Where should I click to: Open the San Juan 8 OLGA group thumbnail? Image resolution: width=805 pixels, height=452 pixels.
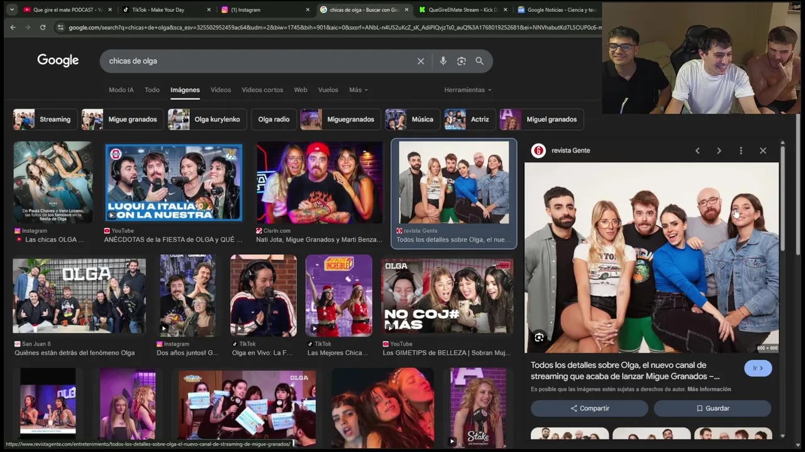79,296
